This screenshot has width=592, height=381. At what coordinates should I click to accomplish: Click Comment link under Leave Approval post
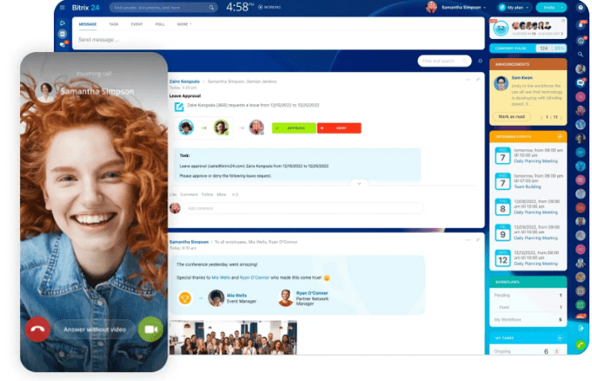188,194
